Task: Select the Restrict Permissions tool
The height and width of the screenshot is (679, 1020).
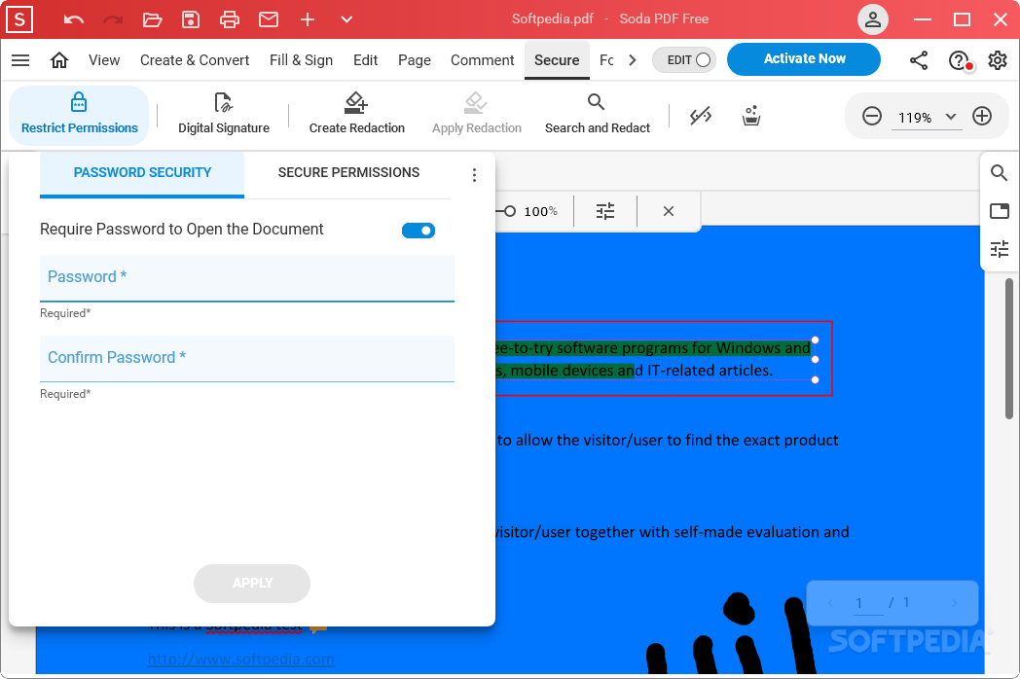Action: click(x=80, y=115)
